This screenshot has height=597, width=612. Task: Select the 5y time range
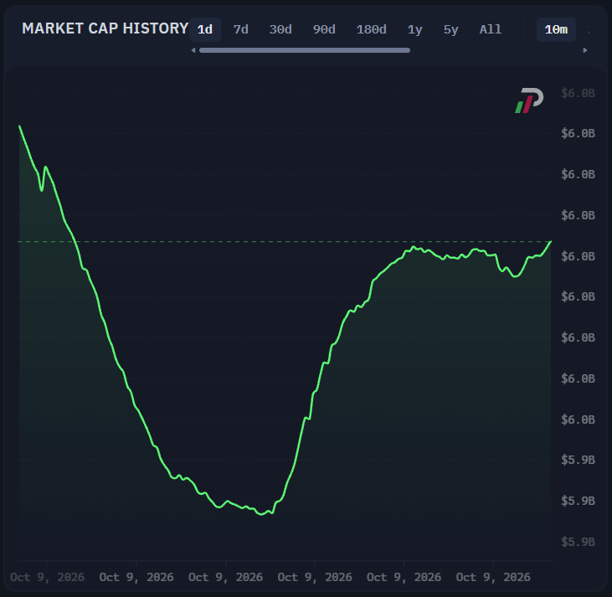(450, 29)
